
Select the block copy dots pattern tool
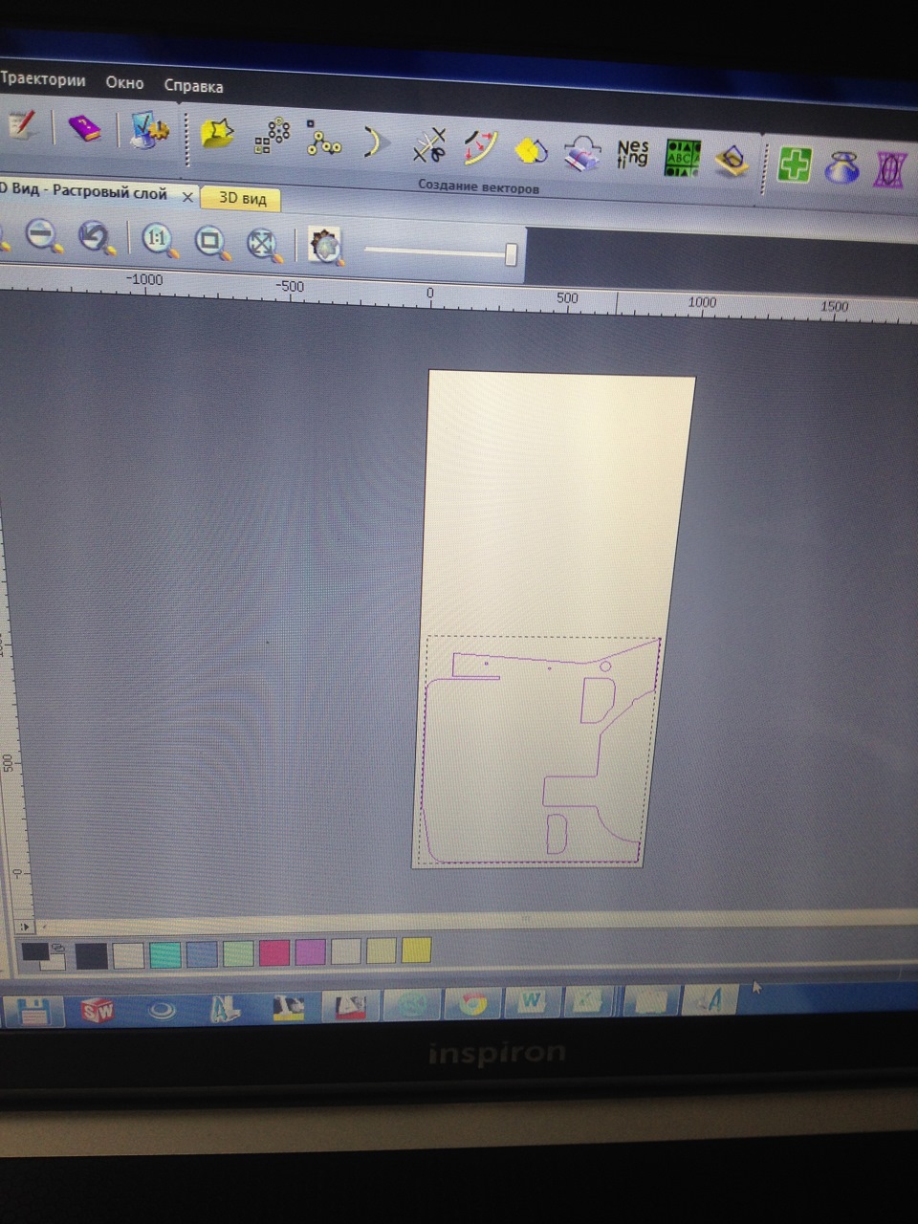coord(272,136)
